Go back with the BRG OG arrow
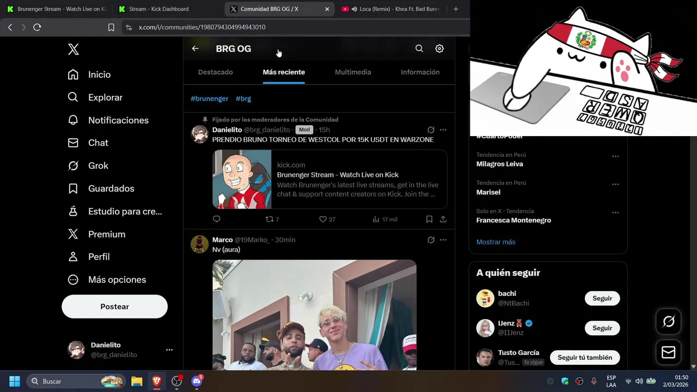Screen dimensions: 697x392 (x=195, y=48)
